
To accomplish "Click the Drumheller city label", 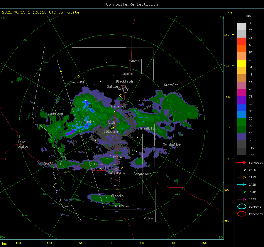I will pos(172,145).
